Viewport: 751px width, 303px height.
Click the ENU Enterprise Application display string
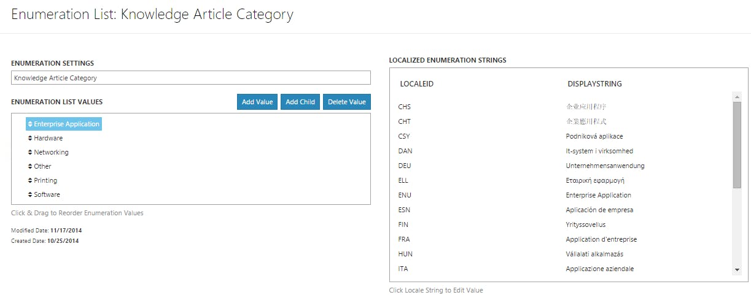(598, 196)
